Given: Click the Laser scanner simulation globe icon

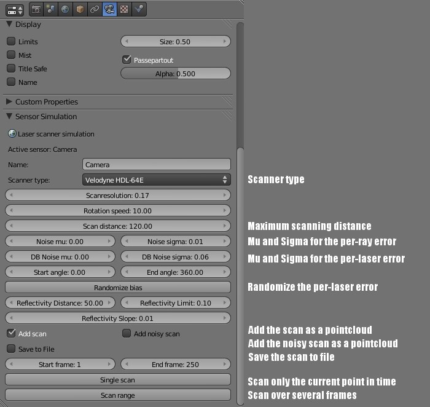Looking at the screenshot, I should tap(12, 133).
